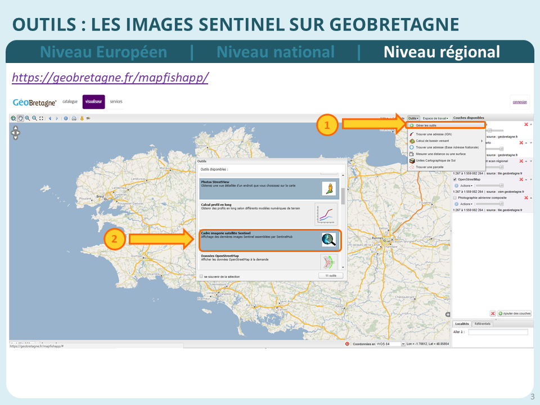The height and width of the screenshot is (405, 540).
Task: Click red X beside Ajouter des couches
Action: pyautogui.click(x=493, y=313)
